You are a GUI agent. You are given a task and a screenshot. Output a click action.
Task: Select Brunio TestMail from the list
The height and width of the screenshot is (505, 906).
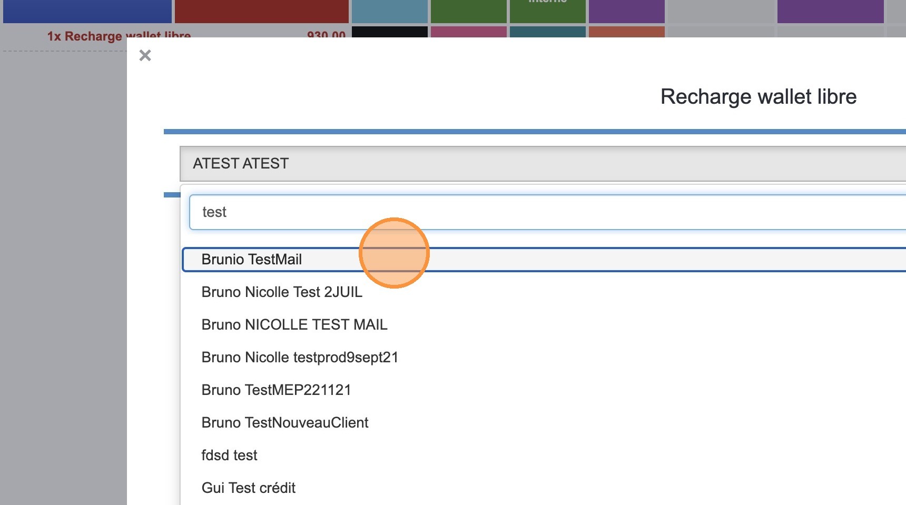click(x=252, y=260)
